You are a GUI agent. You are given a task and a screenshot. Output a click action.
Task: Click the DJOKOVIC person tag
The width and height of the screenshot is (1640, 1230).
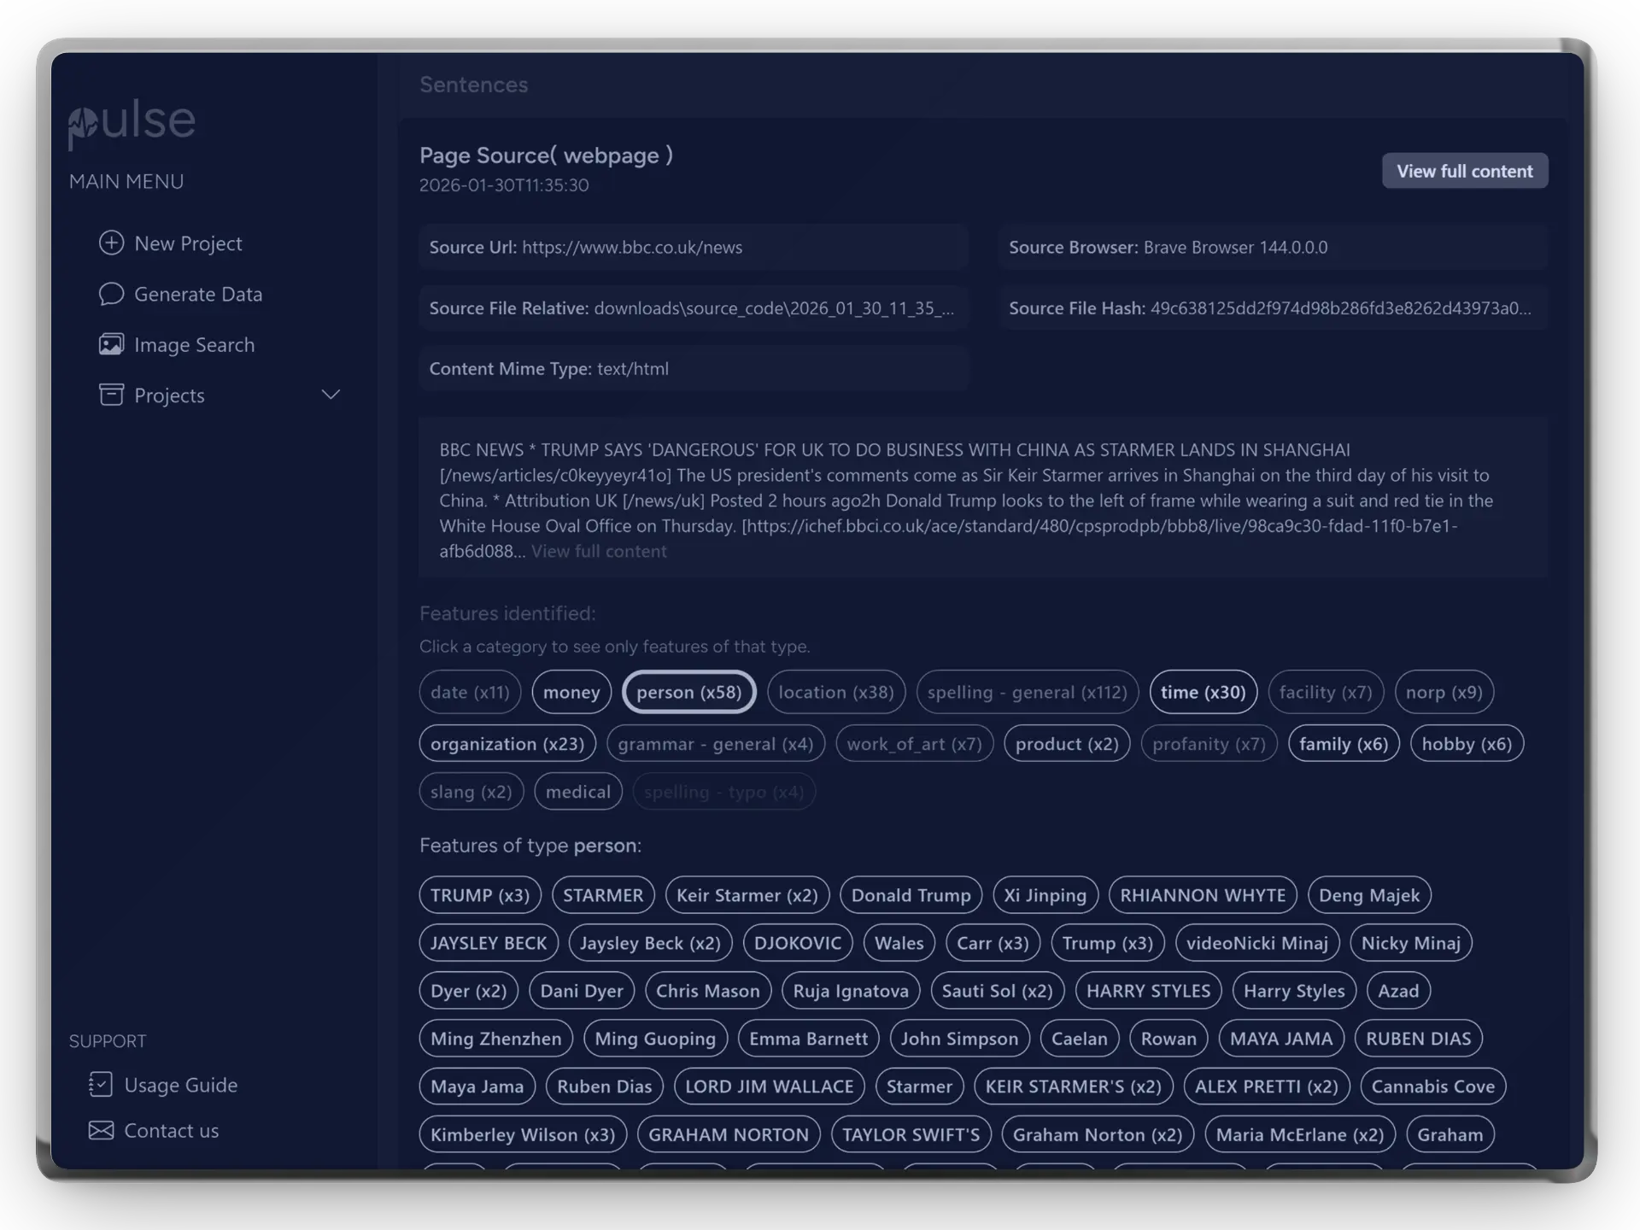(x=798, y=943)
